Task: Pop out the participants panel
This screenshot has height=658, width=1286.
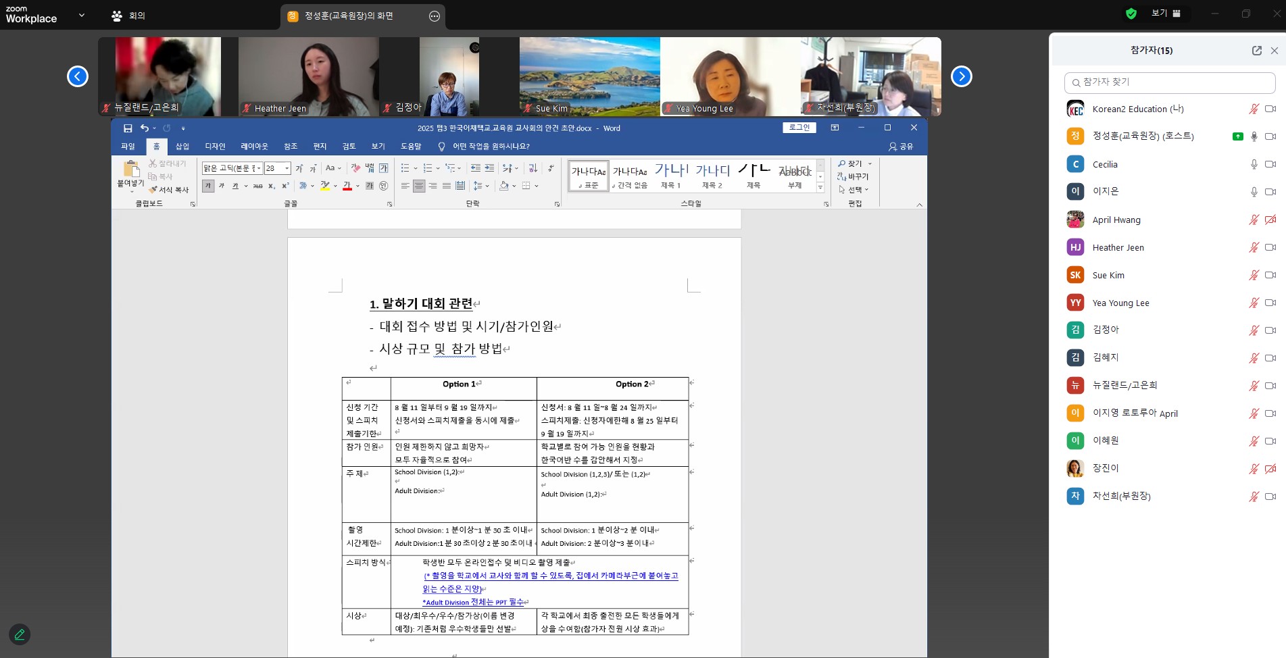Action: [x=1256, y=51]
